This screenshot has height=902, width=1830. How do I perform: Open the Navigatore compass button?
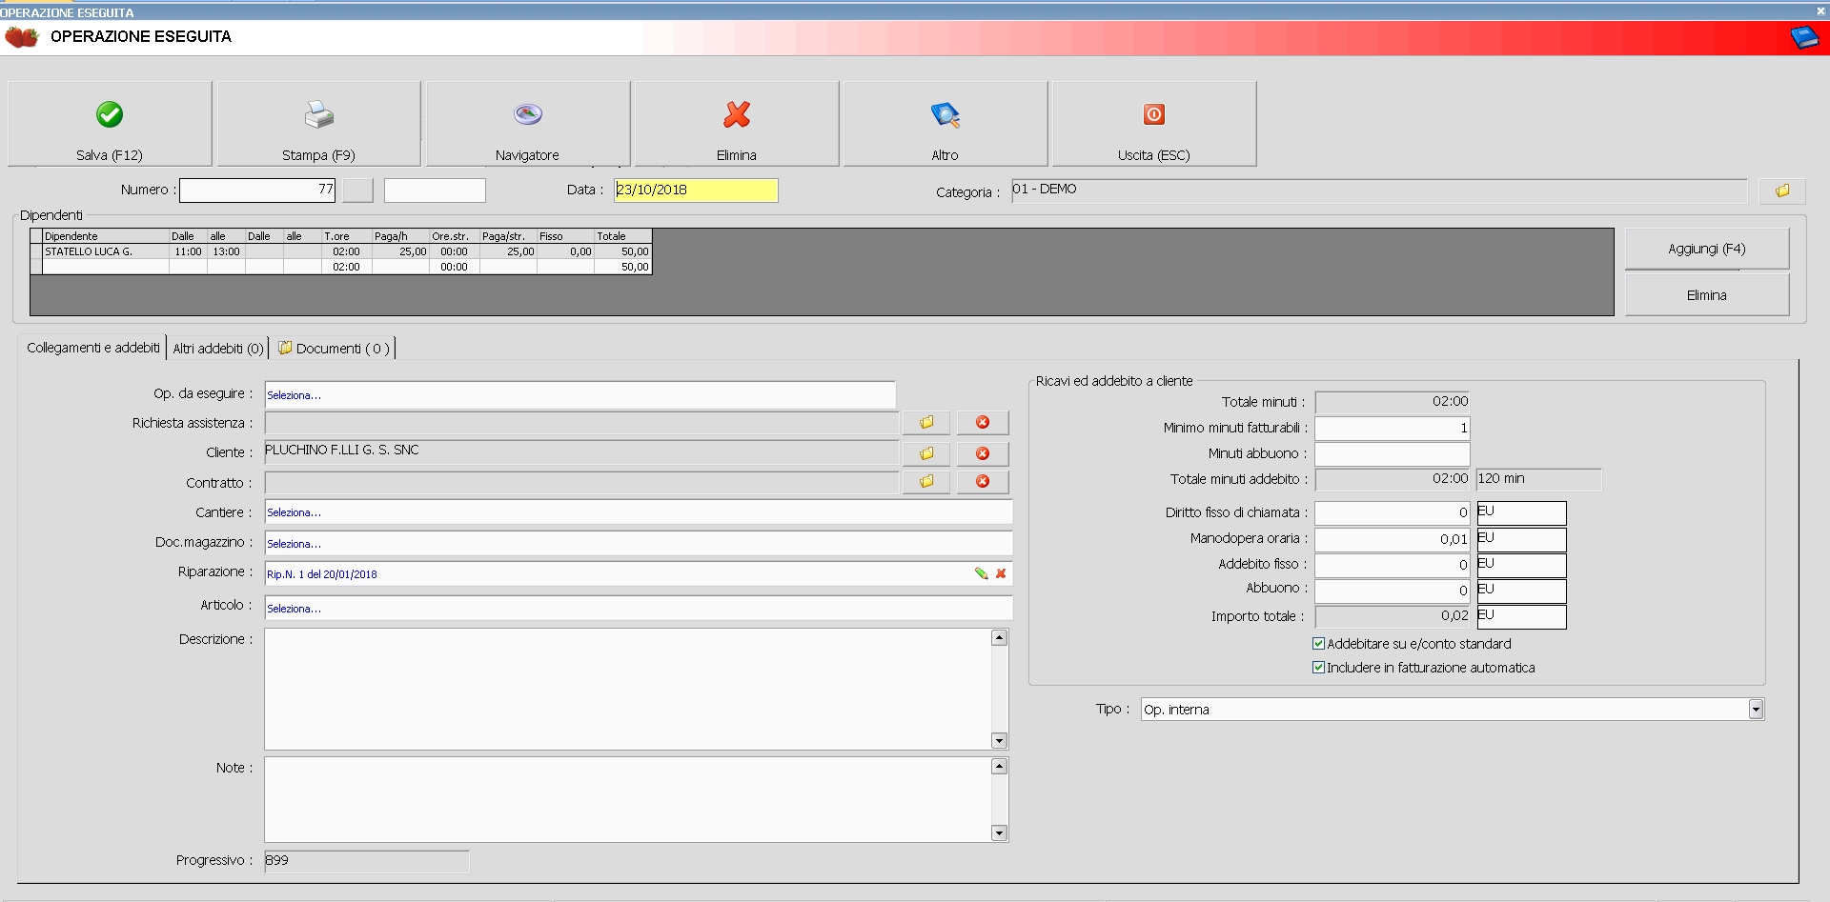(x=528, y=124)
